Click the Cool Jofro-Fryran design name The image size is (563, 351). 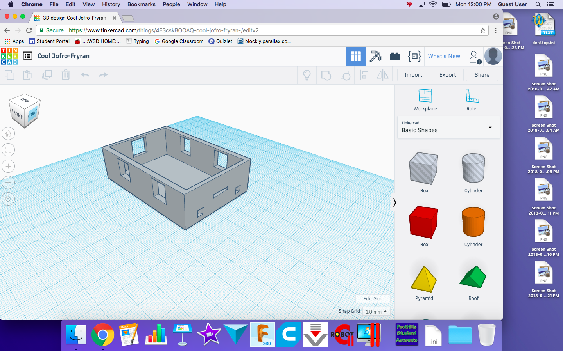[x=63, y=56]
